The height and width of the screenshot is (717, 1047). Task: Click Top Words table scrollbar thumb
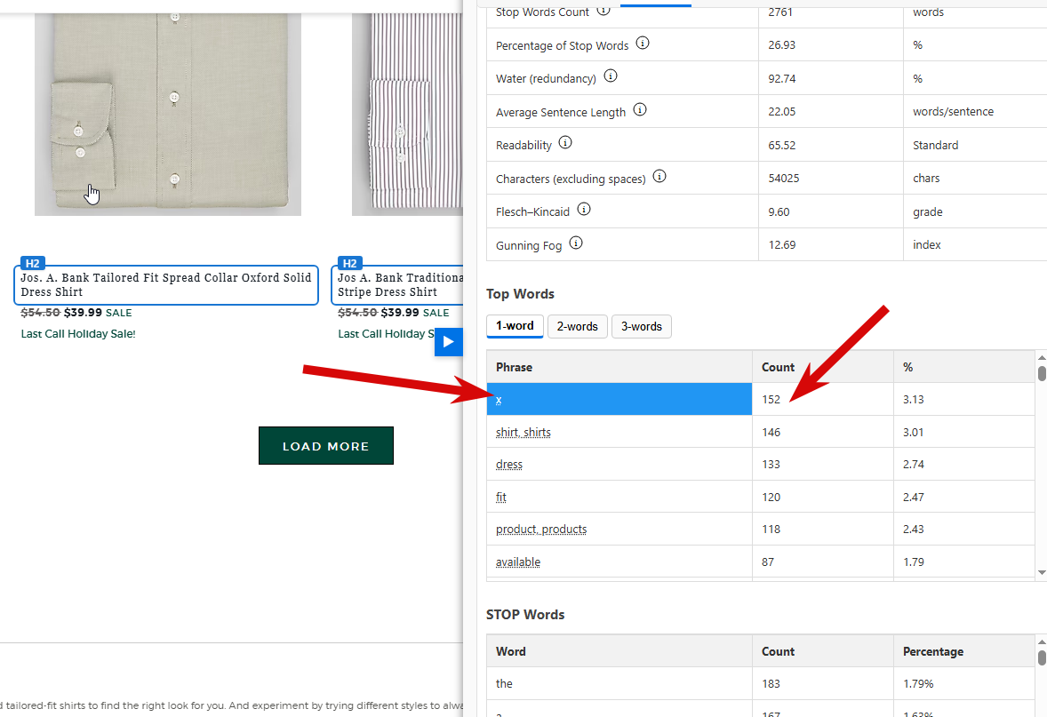pos(1042,373)
